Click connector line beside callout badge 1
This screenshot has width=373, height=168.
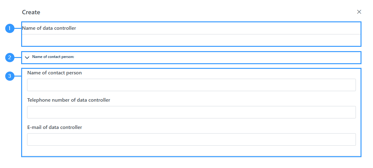tap(18, 29)
